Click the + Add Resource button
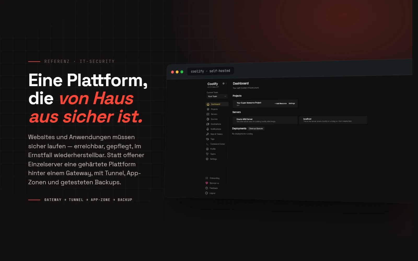 (x=281, y=104)
